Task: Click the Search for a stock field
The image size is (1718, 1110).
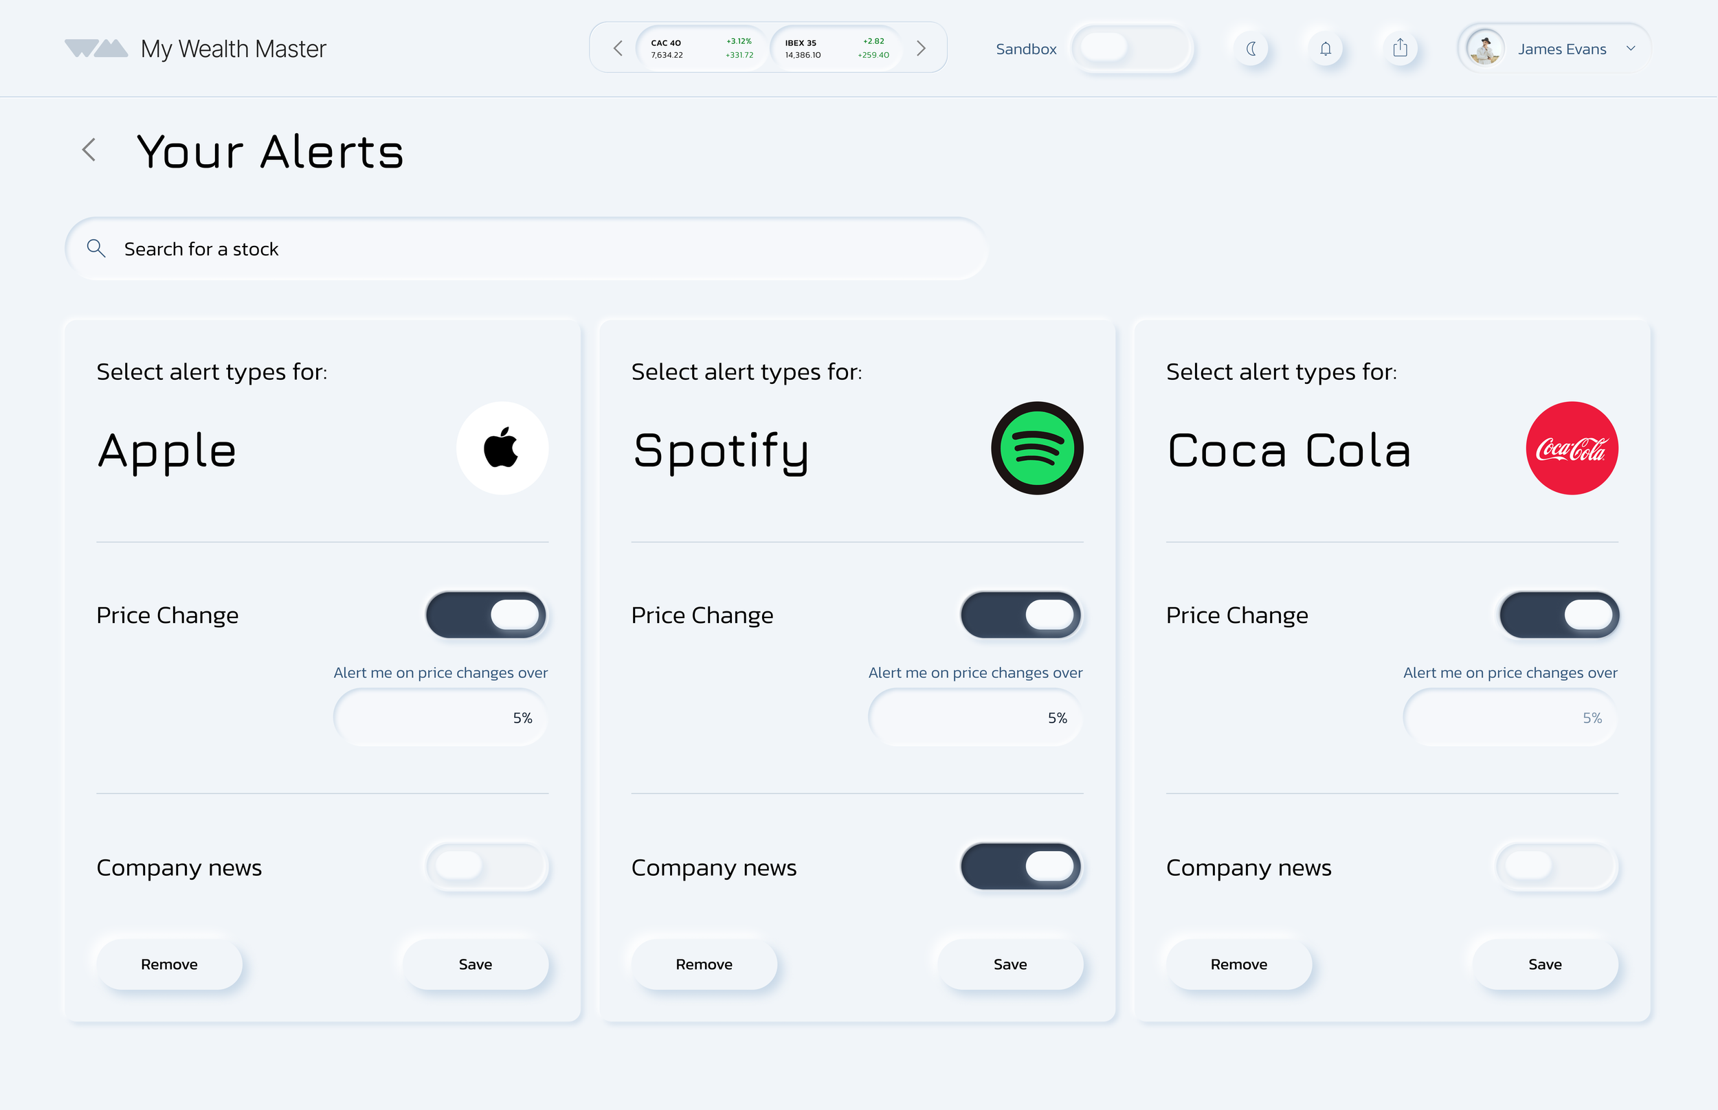Action: point(526,249)
